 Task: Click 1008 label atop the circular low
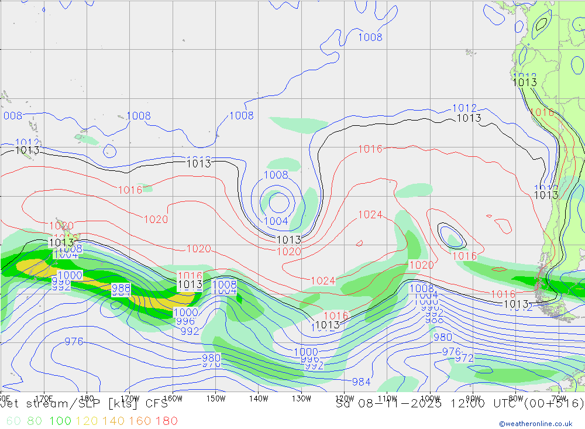(x=276, y=175)
